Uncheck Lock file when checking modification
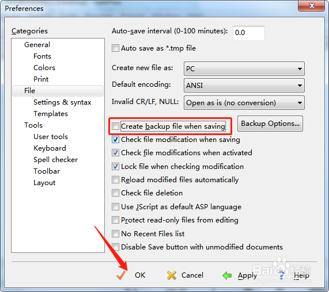The width and height of the screenshot is (329, 292). 115,167
